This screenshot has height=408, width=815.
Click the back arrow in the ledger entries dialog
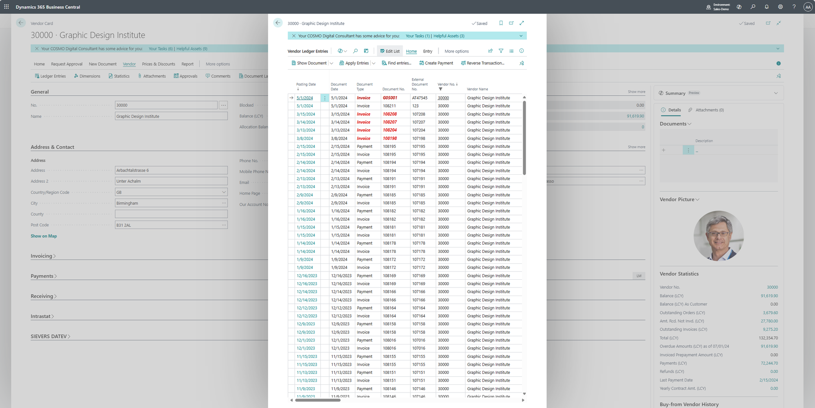coord(278,23)
